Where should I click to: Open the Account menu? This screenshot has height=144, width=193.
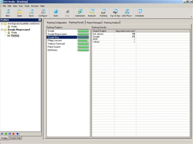point(35,6)
